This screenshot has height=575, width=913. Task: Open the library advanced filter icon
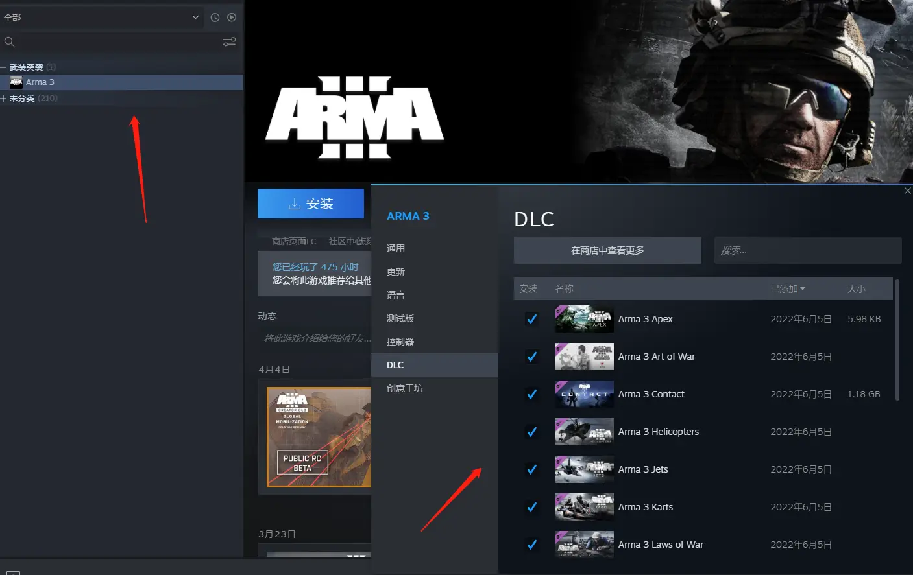pos(229,42)
